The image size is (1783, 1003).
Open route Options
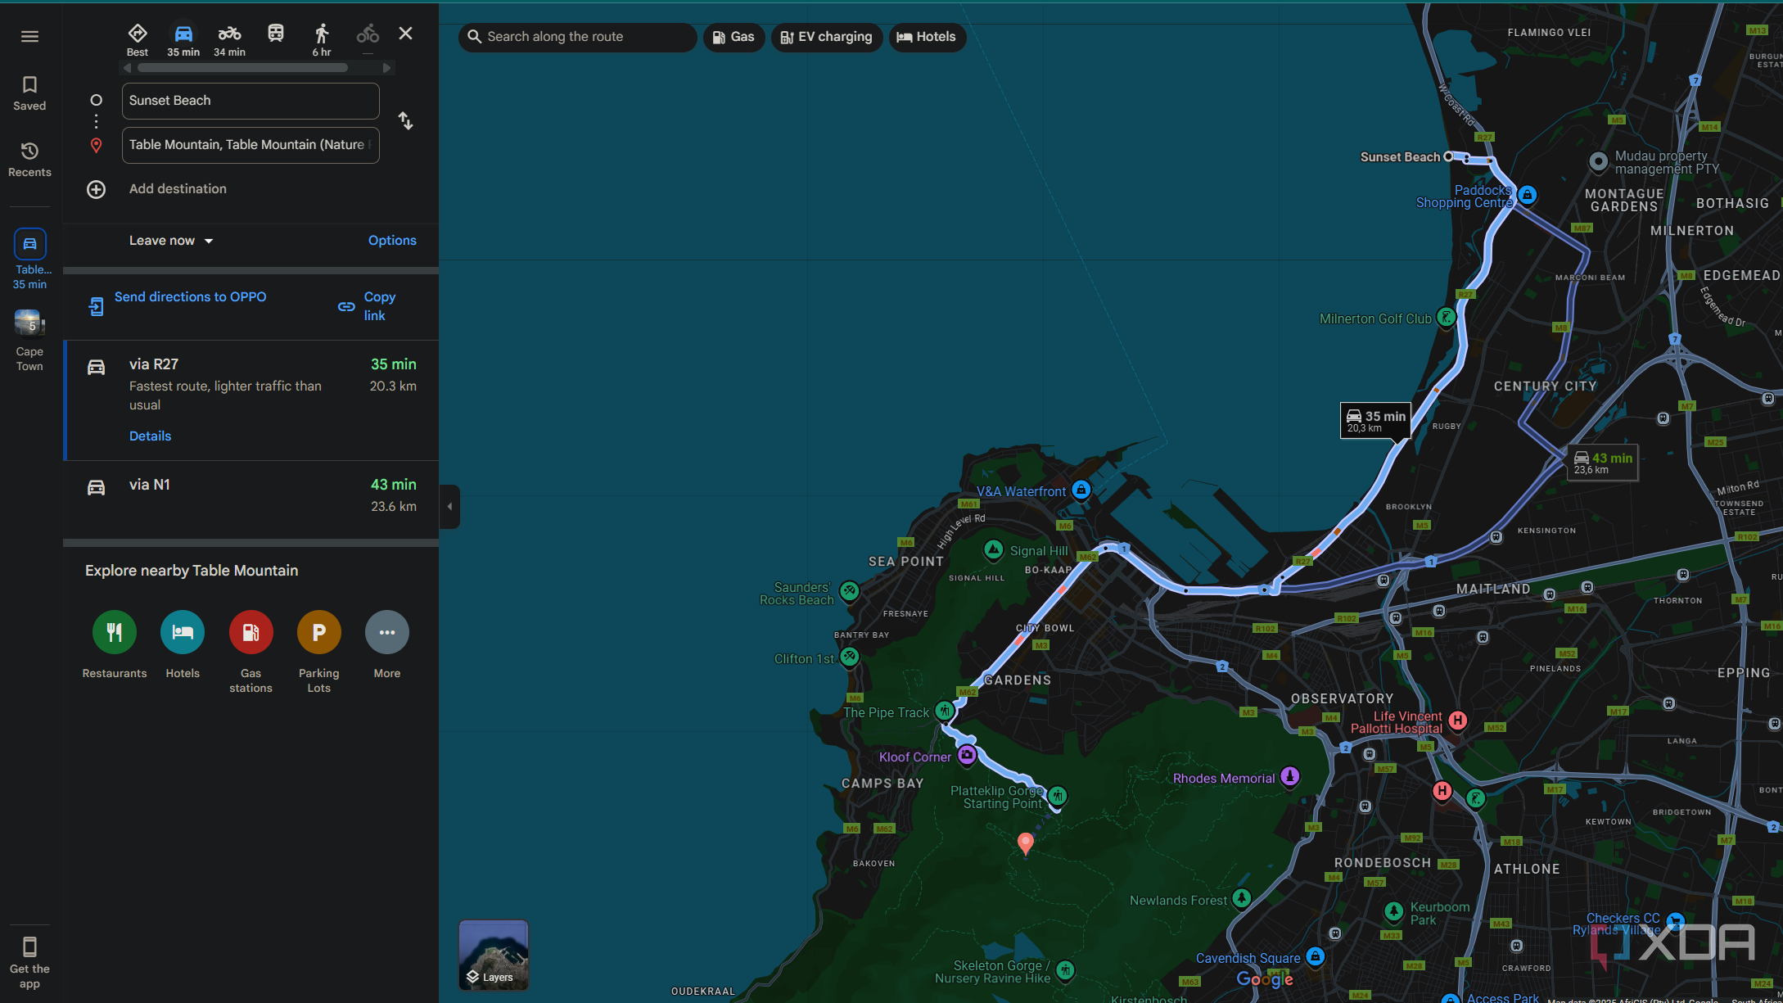pyautogui.click(x=392, y=241)
